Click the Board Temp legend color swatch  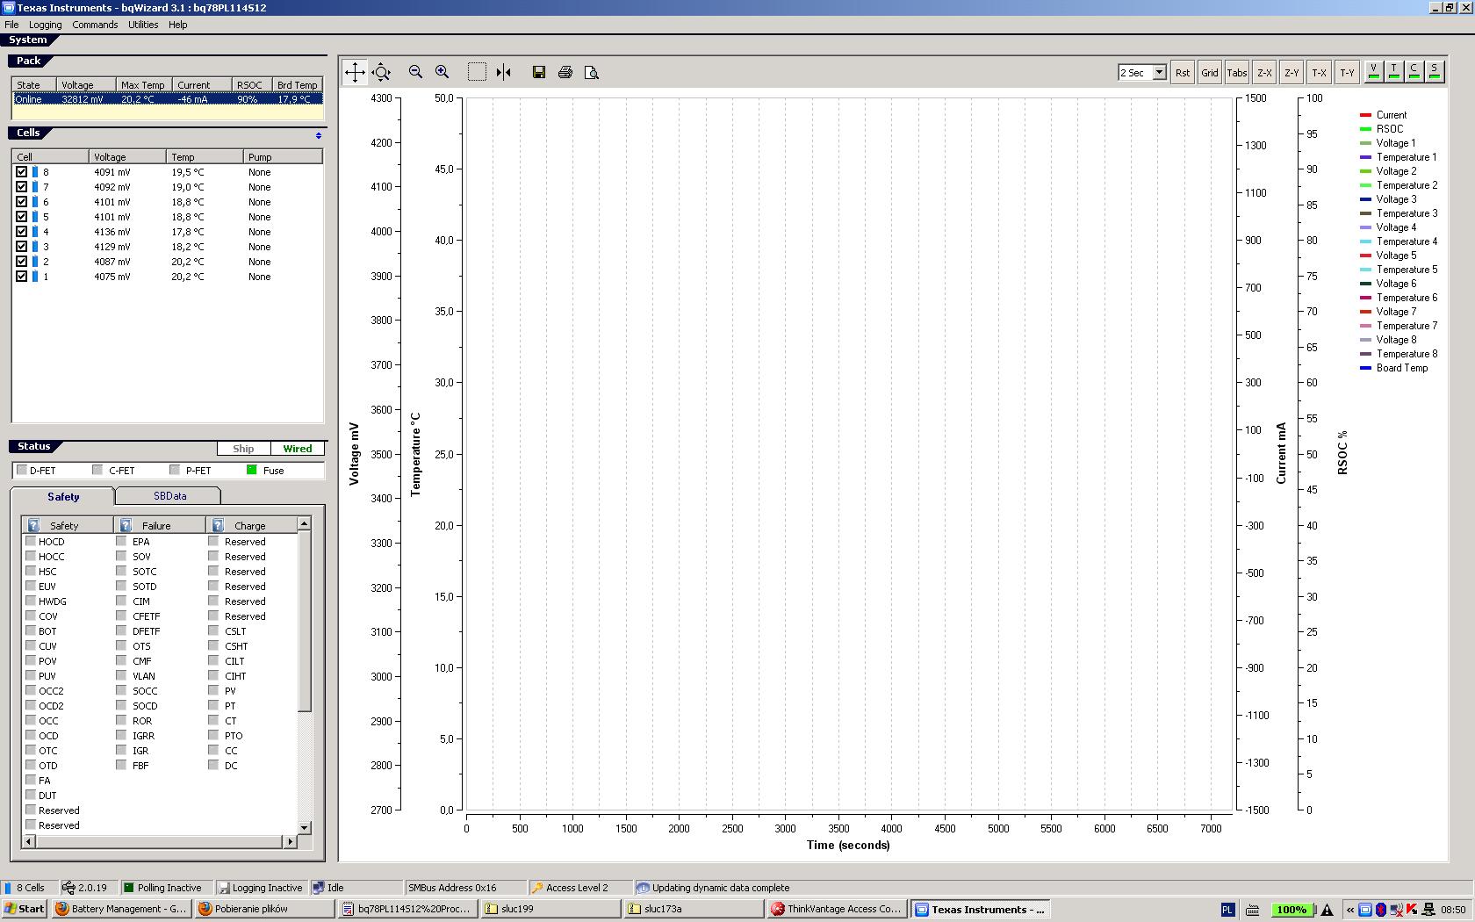pos(1365,368)
